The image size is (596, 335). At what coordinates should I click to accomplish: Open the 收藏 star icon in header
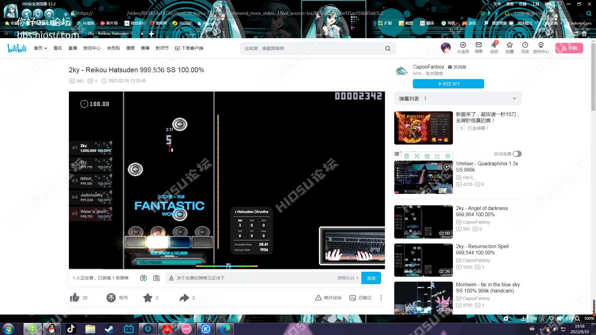510,48
